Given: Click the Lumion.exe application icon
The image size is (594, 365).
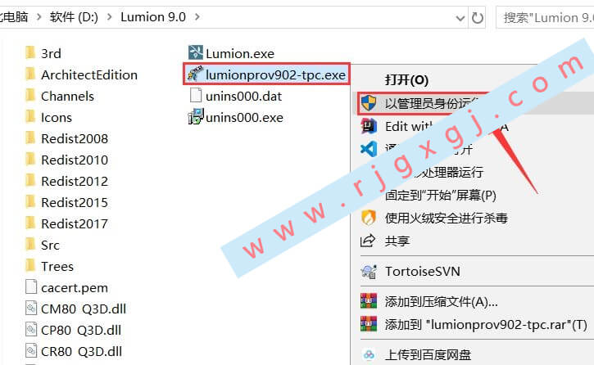Looking at the screenshot, I should point(196,52).
